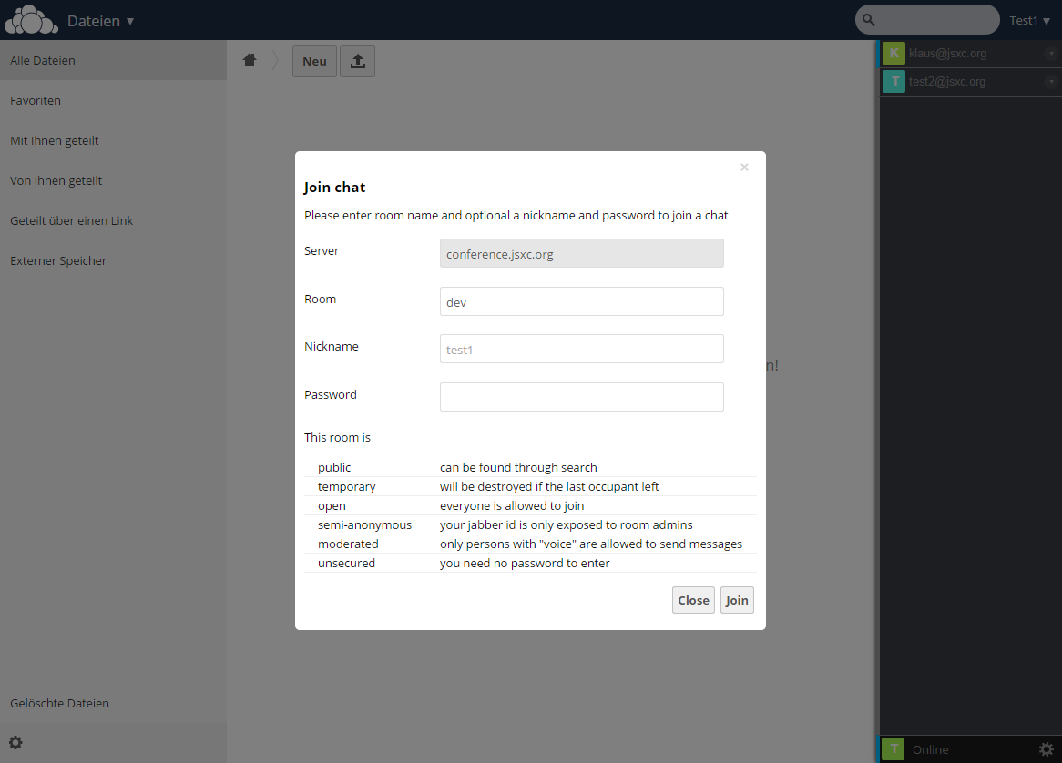This screenshot has width=1062, height=763.
Task: Expand options arrow for test2@jsxc.org
Action: tap(1051, 82)
